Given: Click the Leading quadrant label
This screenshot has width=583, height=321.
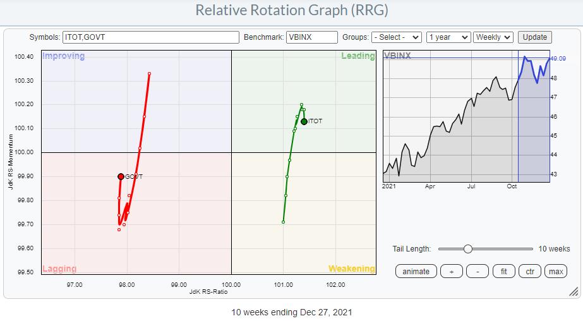Looking at the screenshot, I should pos(358,56).
